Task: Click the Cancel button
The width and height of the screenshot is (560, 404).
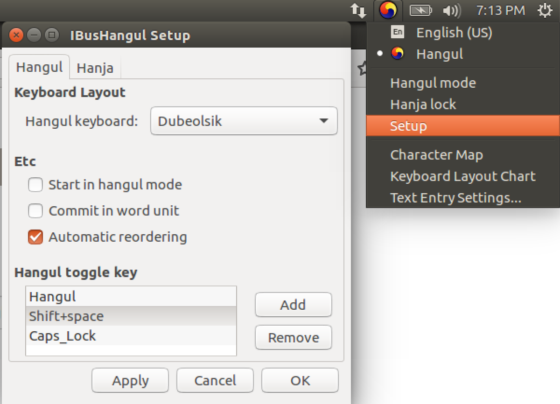Action: (x=215, y=380)
